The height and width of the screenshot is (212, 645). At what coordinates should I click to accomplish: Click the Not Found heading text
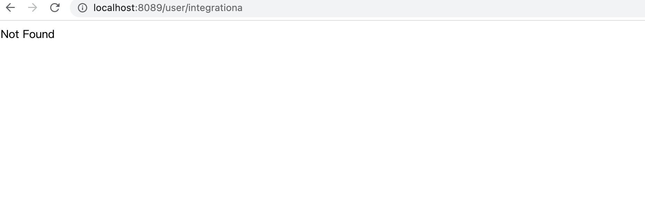[27, 34]
